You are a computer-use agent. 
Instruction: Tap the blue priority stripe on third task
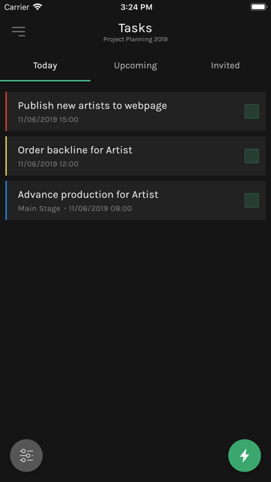tap(6, 200)
